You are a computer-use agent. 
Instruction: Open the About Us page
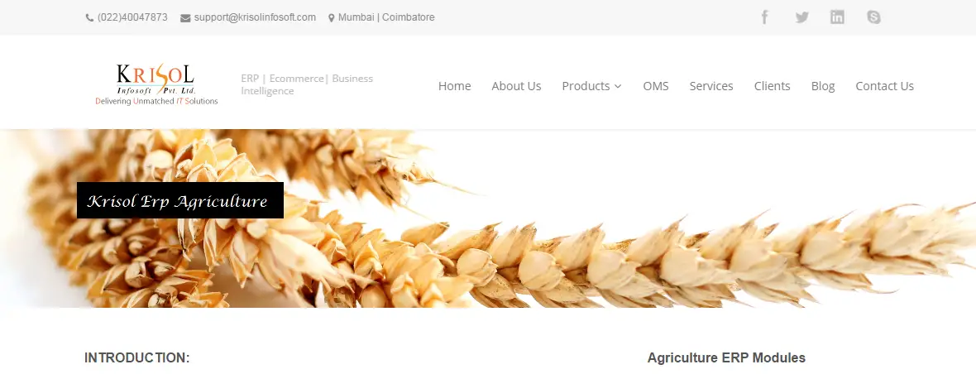516,86
